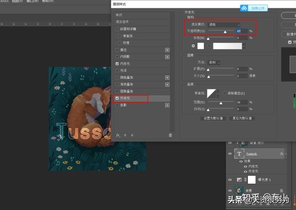Click the 大小(S) size slider handle

tap(208, 76)
